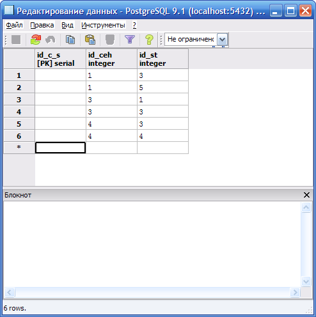This screenshot has height=317, width=316.
Task: Paste using the clipboard toolbar icon
Action: click(x=90, y=40)
